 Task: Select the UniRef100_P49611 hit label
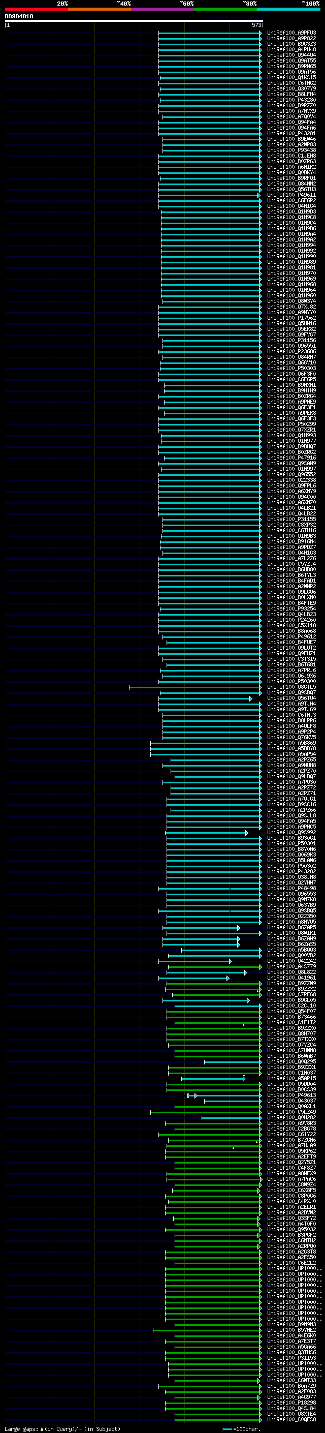pos(291,195)
